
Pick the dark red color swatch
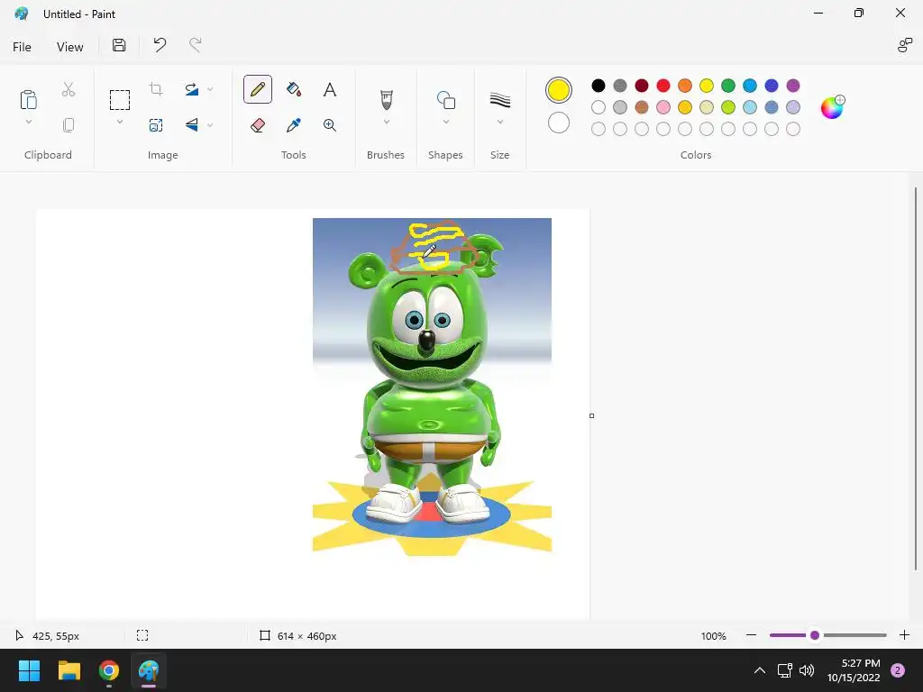coord(642,86)
